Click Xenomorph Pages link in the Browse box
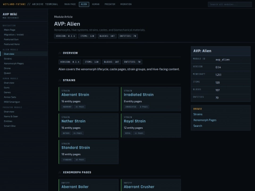Viewport: 255px width, 191px height. pyautogui.click(x=205, y=120)
